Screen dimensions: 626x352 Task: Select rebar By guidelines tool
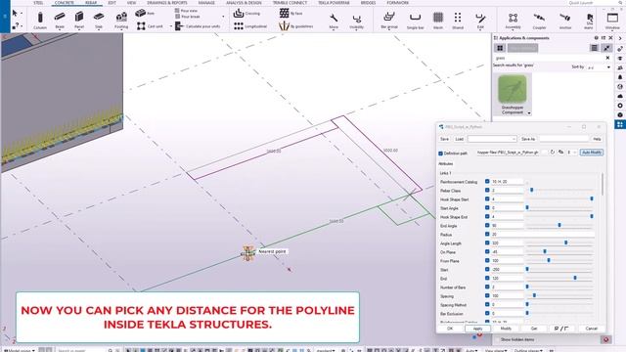pyautogui.click(x=295, y=26)
